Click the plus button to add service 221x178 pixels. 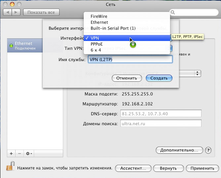coord(11,154)
